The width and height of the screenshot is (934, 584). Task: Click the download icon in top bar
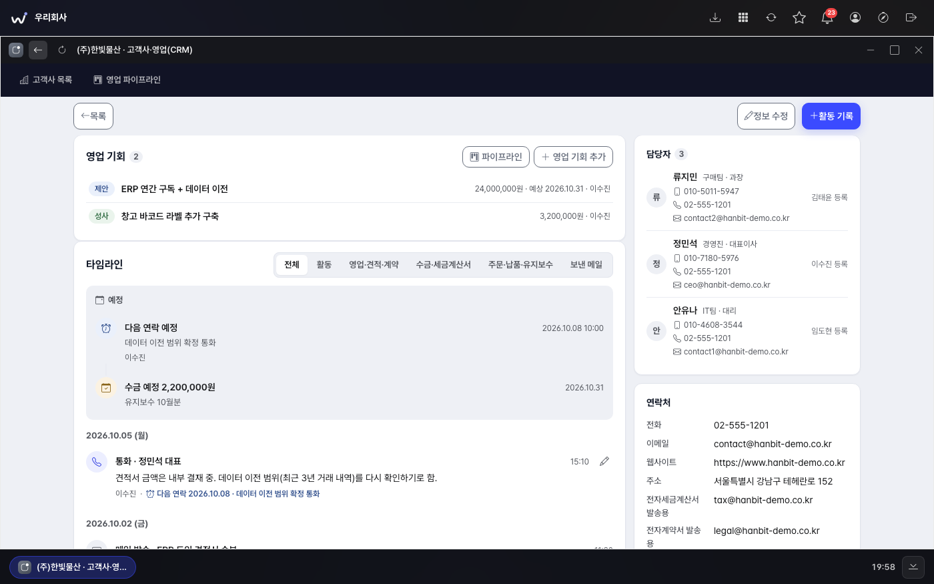click(715, 17)
